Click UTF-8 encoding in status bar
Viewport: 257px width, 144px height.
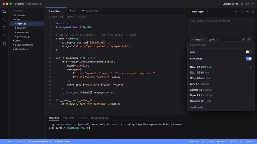(233, 142)
